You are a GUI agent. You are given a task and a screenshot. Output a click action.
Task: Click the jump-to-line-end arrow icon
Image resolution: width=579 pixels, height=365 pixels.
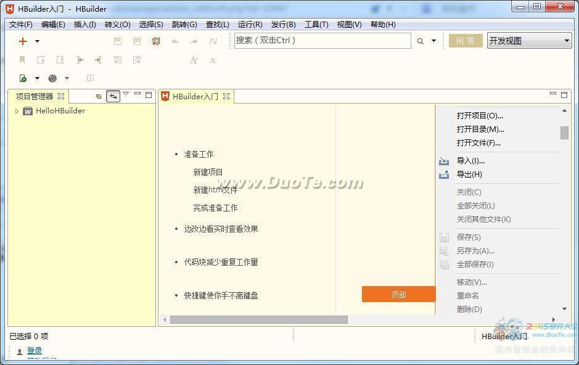[98, 59]
